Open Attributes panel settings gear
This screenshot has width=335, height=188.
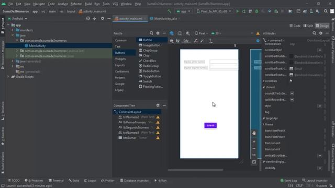coord(321,33)
